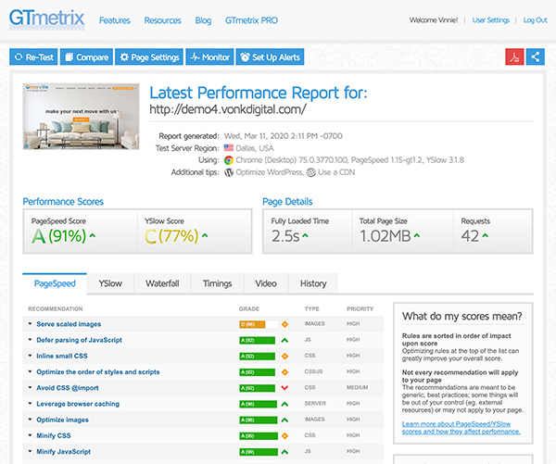Expand the Serve scaled images recommendation

tap(31, 323)
